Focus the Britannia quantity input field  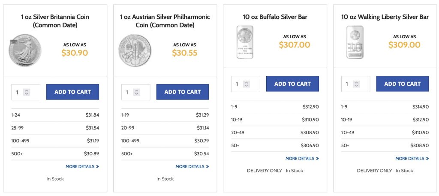18,92
